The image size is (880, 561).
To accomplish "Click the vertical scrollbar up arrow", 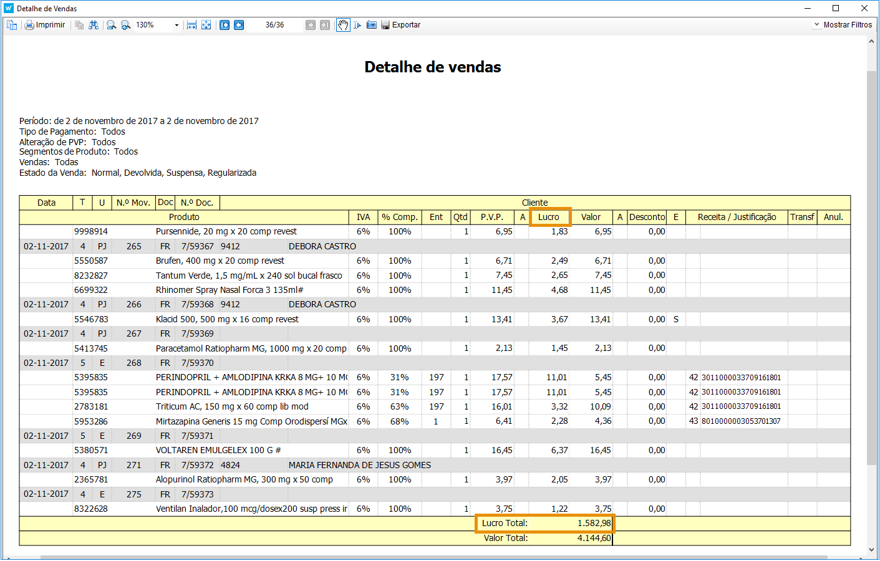I will tap(871, 41).
